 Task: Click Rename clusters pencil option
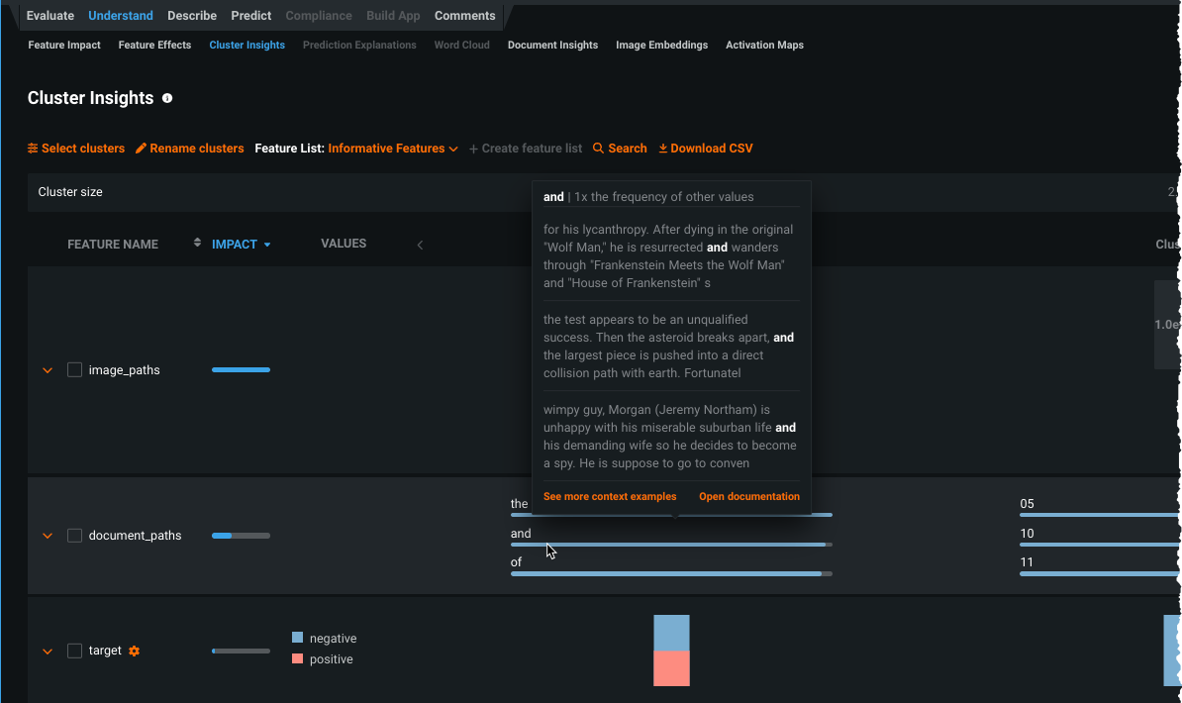click(x=189, y=149)
